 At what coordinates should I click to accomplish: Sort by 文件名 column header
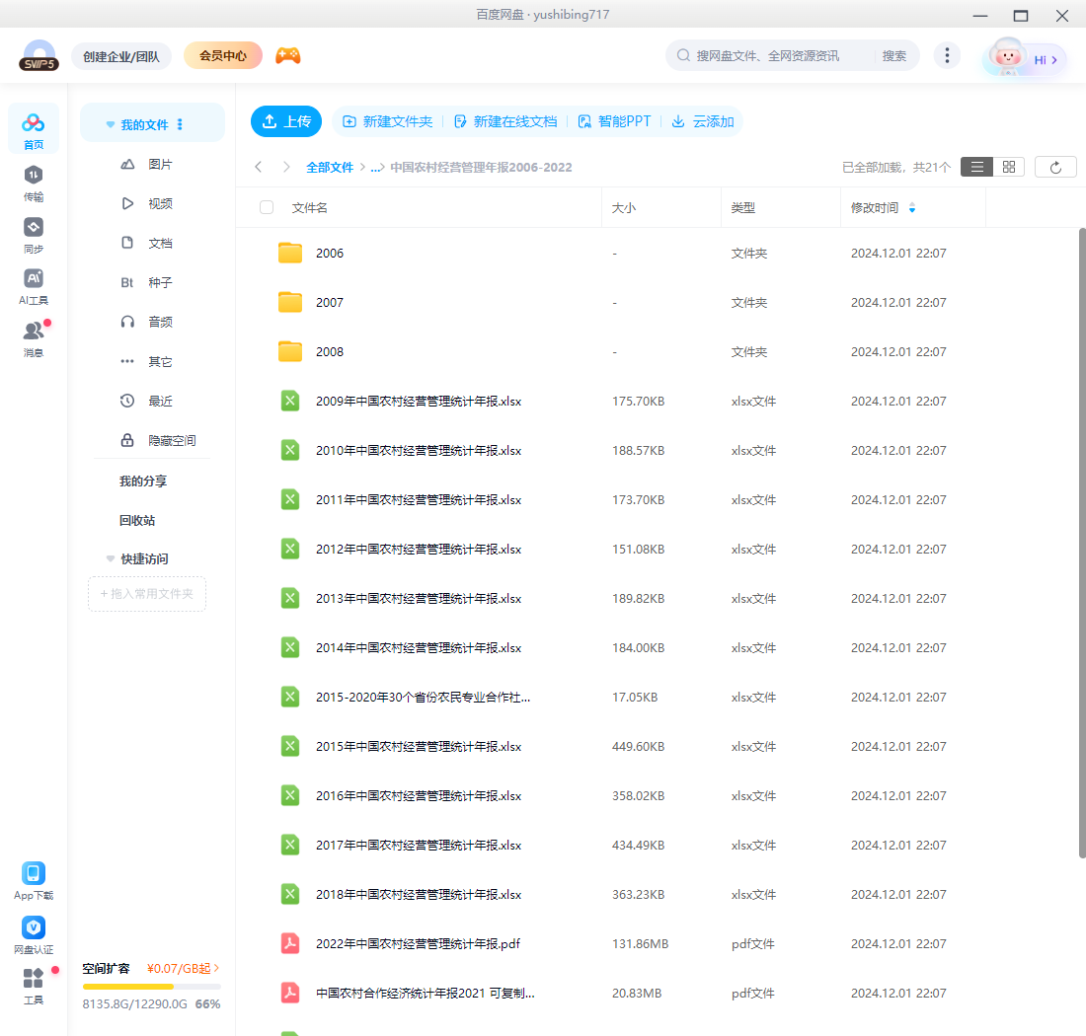pos(310,207)
